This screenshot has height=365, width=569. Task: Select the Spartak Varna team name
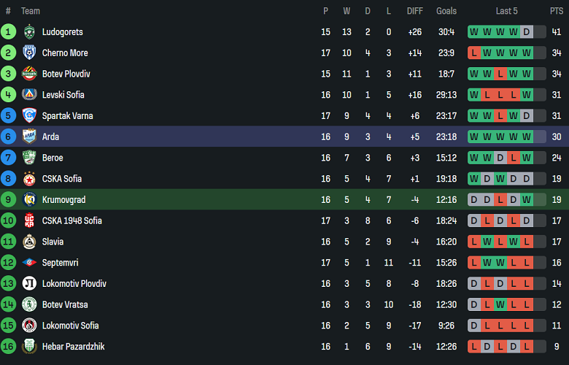(x=67, y=116)
